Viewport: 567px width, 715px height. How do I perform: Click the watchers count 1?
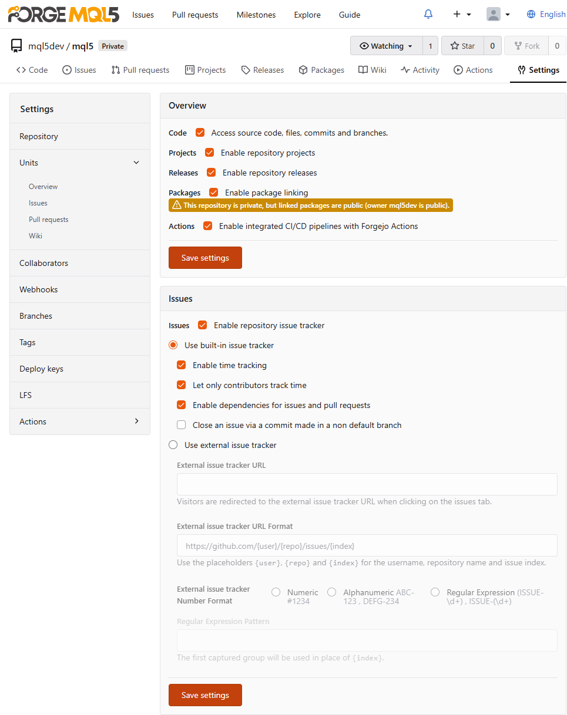[x=430, y=46]
